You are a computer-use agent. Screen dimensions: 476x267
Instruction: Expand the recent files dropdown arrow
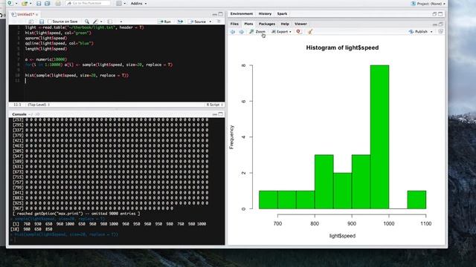point(30,4)
